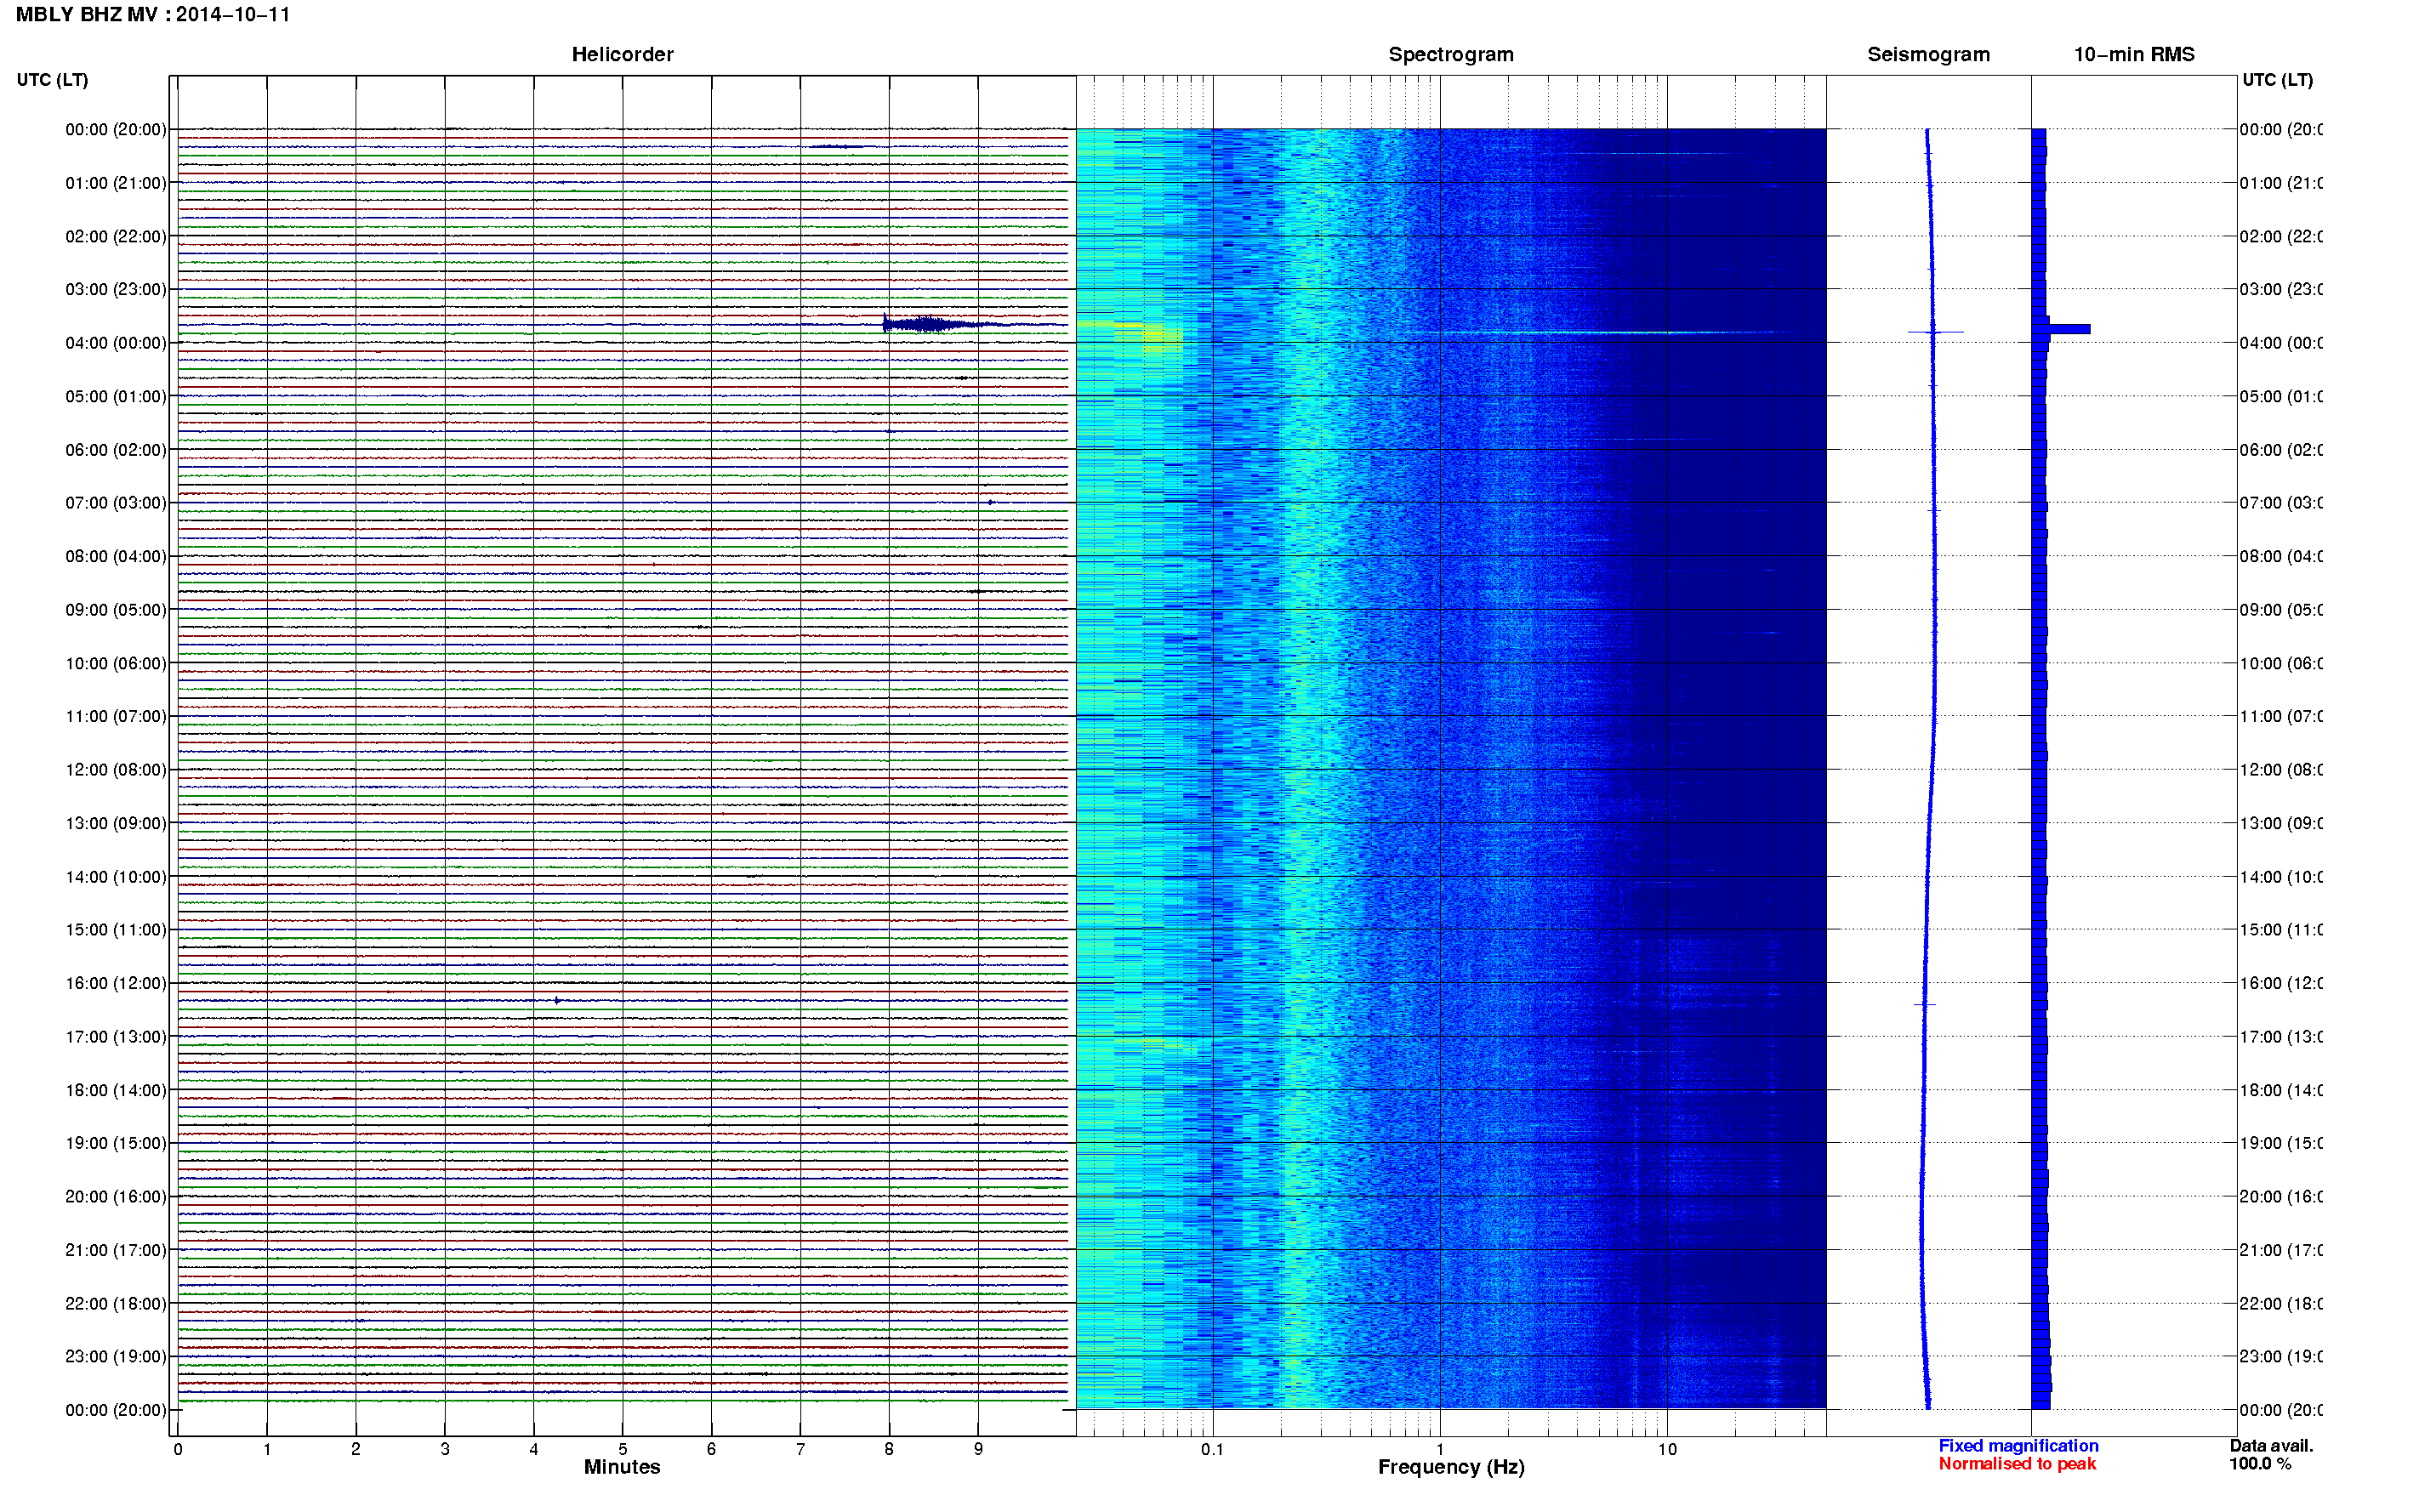
Task: Click the 'Minutes' x-axis label
Action: (622, 1467)
